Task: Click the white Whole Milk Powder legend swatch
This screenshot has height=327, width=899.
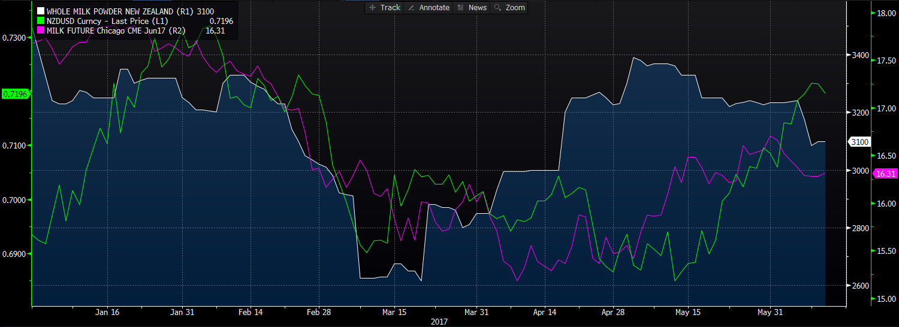Action: tap(41, 11)
